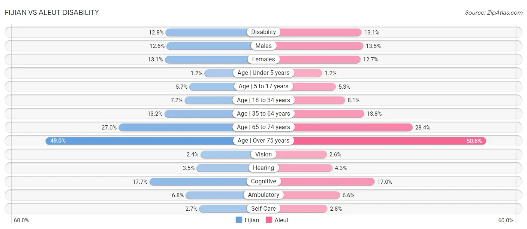The width and height of the screenshot is (527, 229).
Task: Select the Females category label
Action: point(263,59)
